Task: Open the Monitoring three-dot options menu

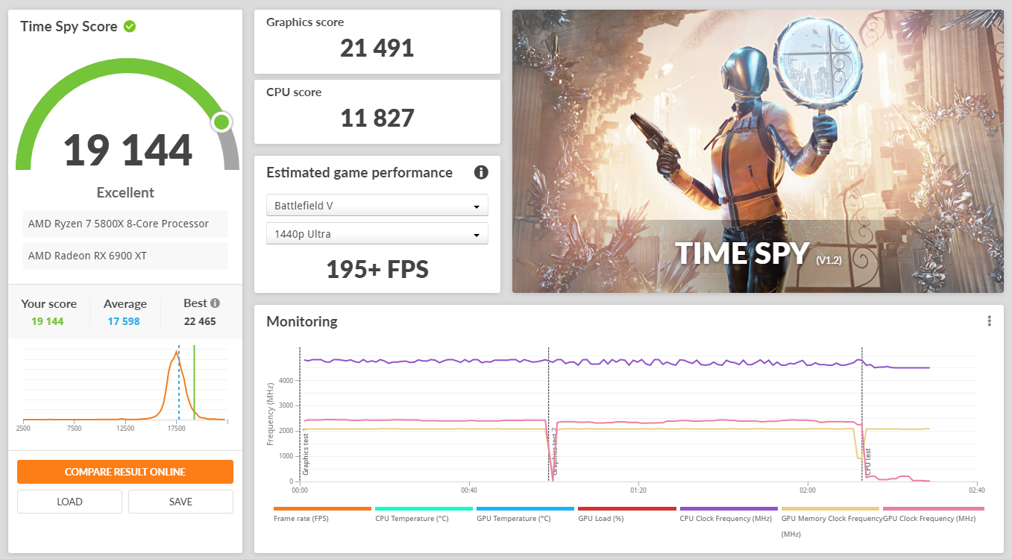Action: [x=989, y=321]
